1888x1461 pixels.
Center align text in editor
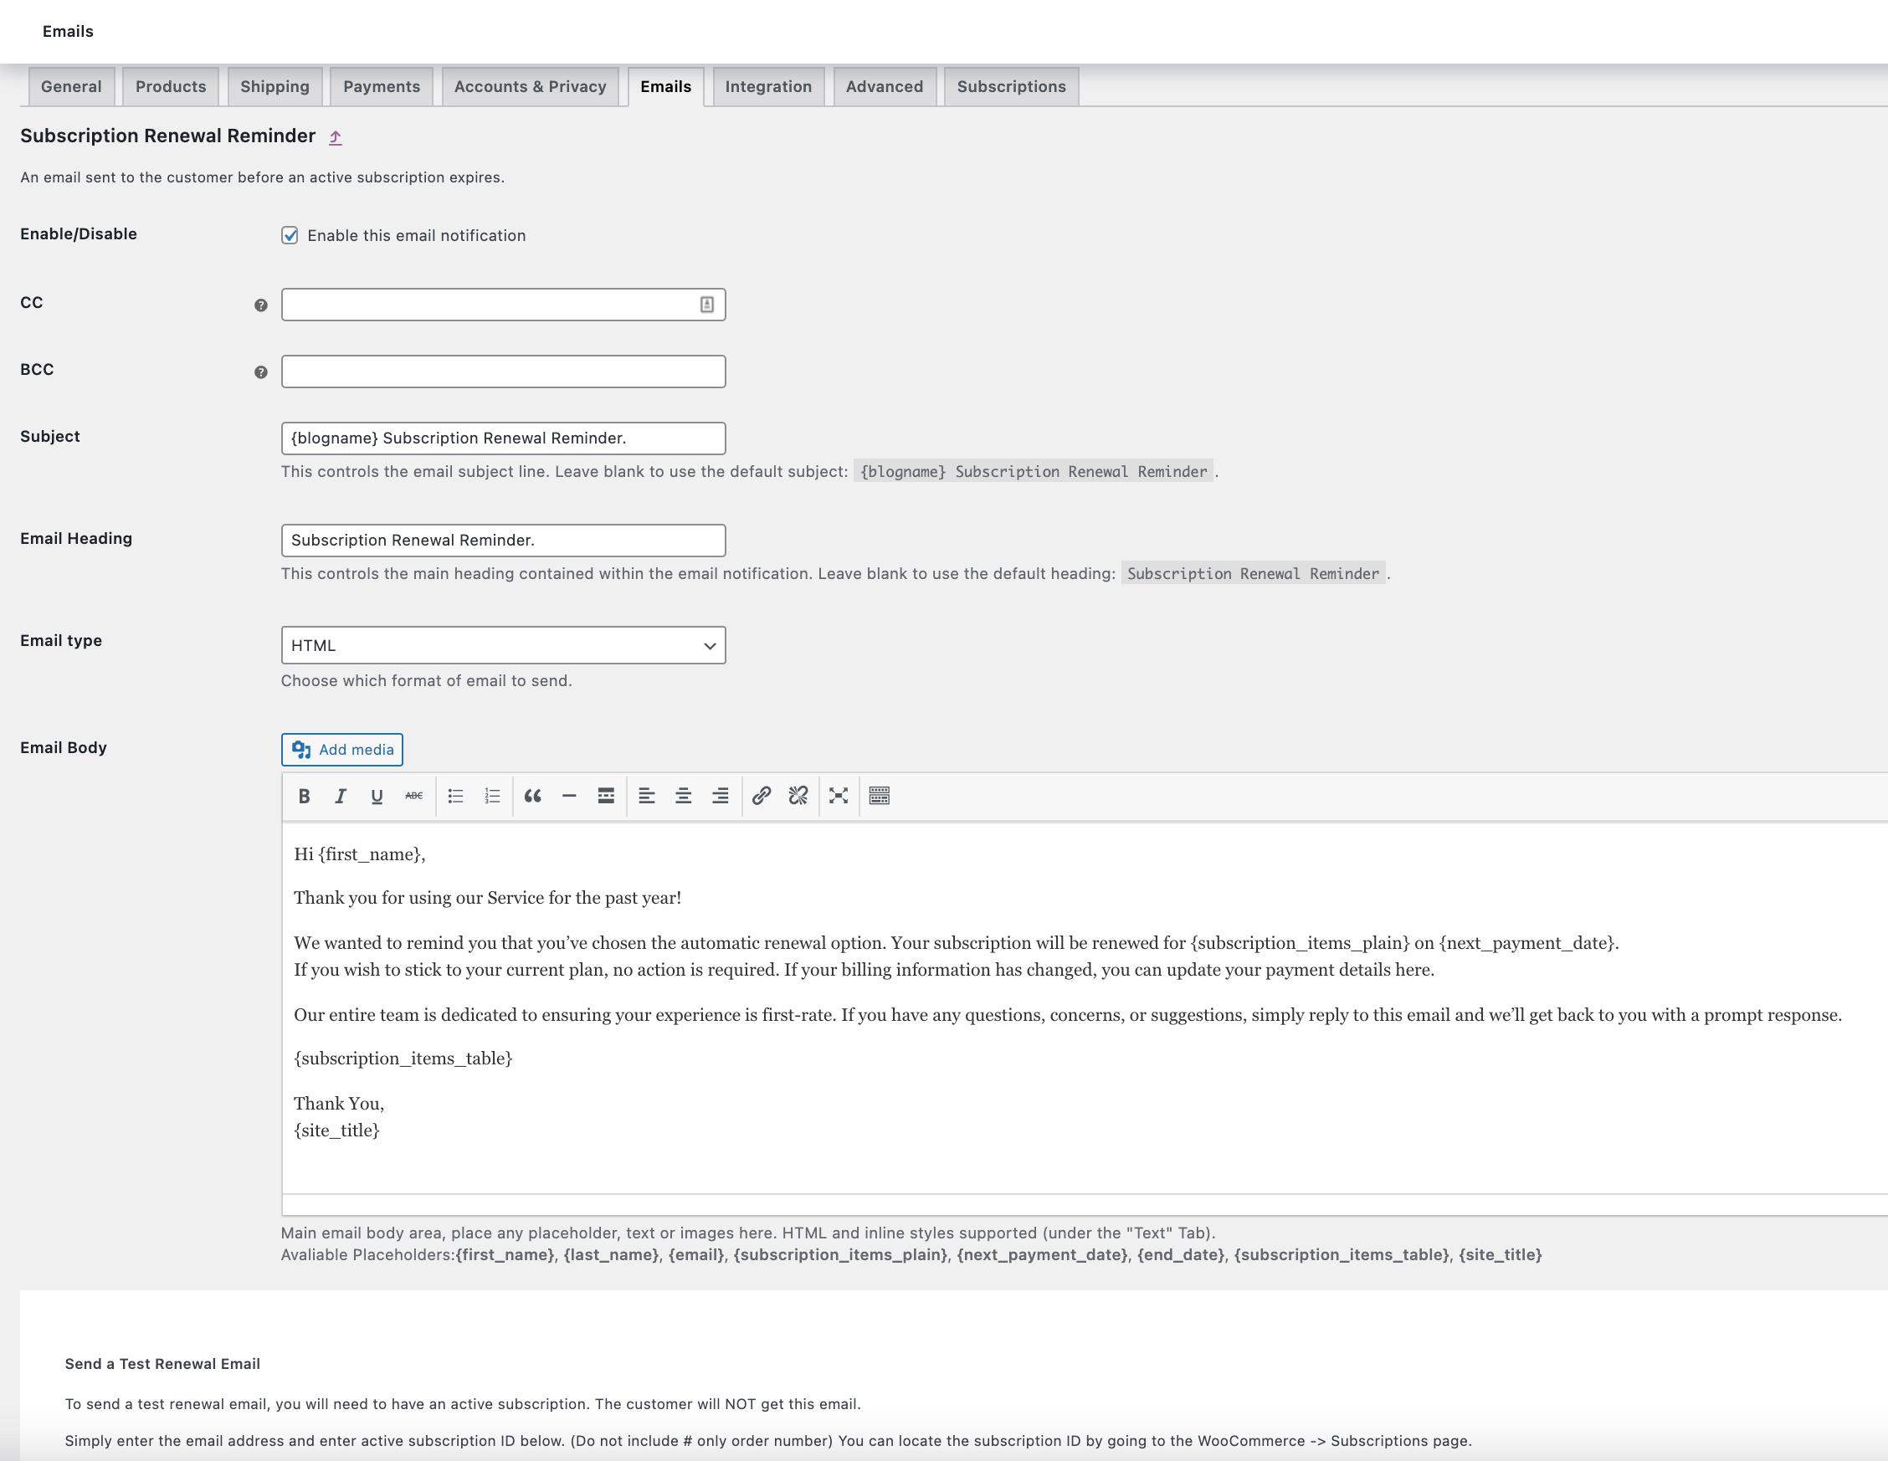[683, 797]
